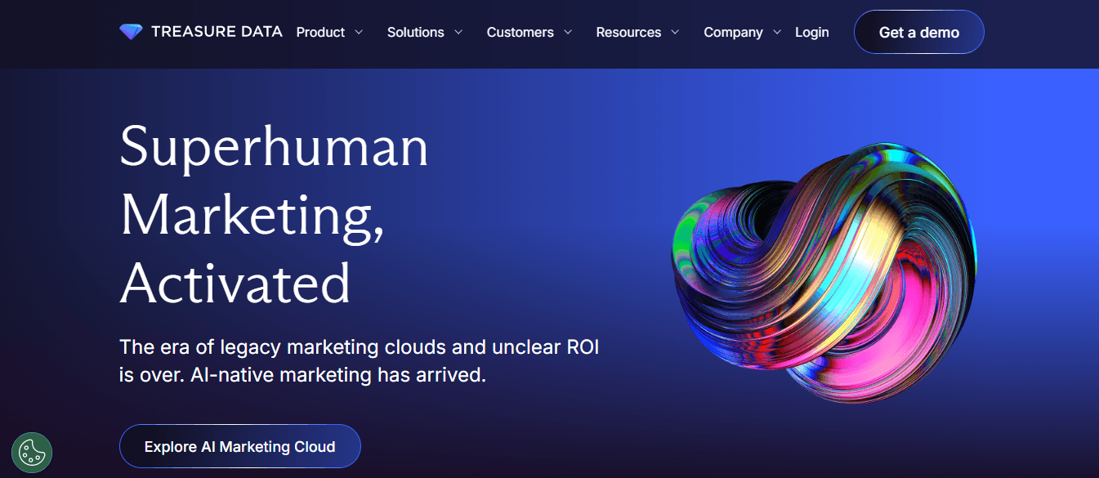Expand the chevron next to Product
Viewport: 1099px width, 478px height.
point(359,33)
